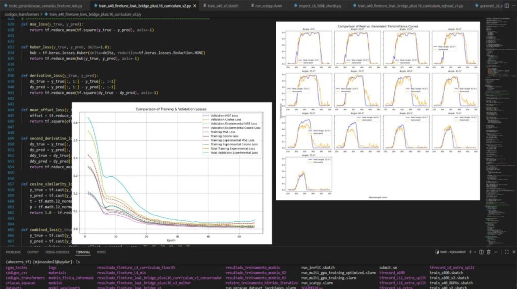The image size is (517, 289).
Task: Open the run_scatpy.slurm editor tab
Action: pyautogui.click(x=266, y=6)
